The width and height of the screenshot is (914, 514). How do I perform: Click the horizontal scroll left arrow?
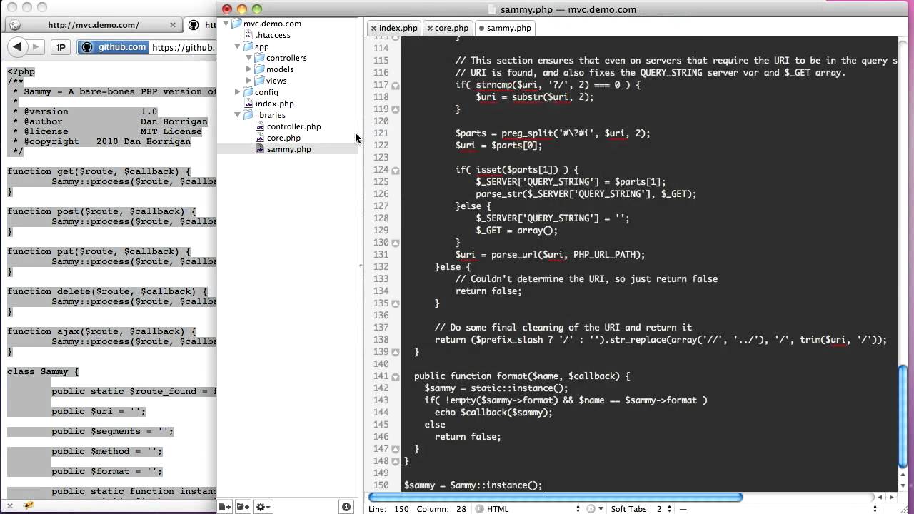coord(880,497)
